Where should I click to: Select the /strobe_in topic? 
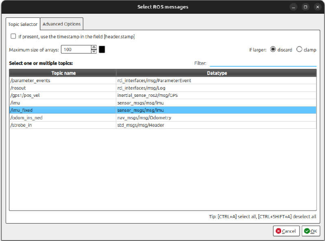[63, 125]
